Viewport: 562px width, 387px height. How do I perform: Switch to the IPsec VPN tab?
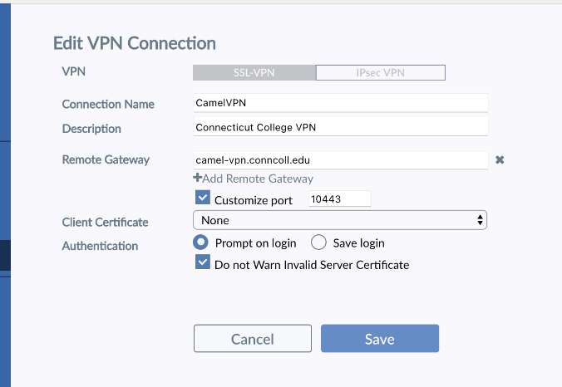381,72
